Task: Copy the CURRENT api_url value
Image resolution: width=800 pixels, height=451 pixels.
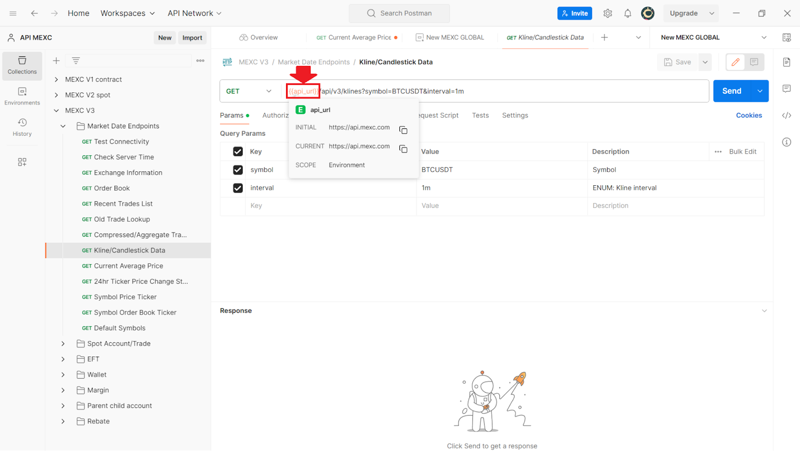Action: click(x=403, y=149)
